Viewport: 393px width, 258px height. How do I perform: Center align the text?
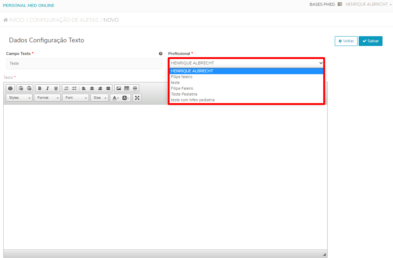92,88
